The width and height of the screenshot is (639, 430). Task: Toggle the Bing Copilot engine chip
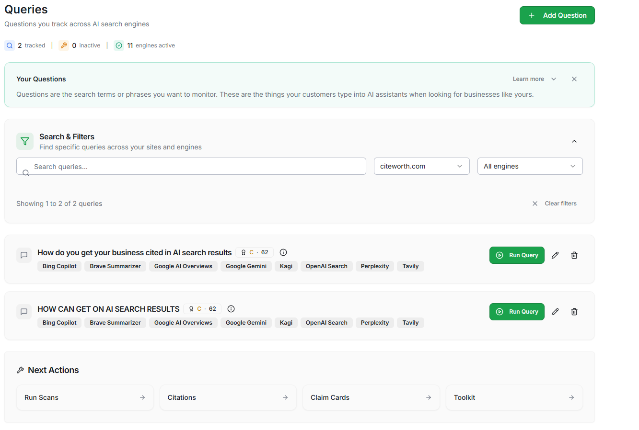(59, 266)
